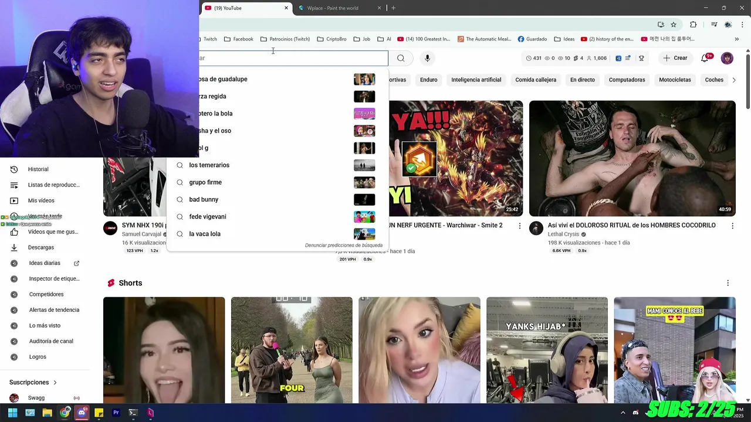Image resolution: width=751 pixels, height=422 pixels.
Task: Close the Wplace tab
Action: pyautogui.click(x=379, y=8)
